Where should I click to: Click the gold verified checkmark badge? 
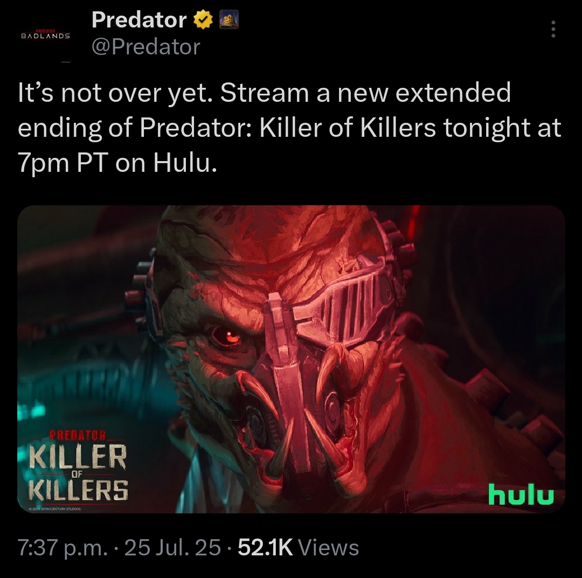pos(202,20)
